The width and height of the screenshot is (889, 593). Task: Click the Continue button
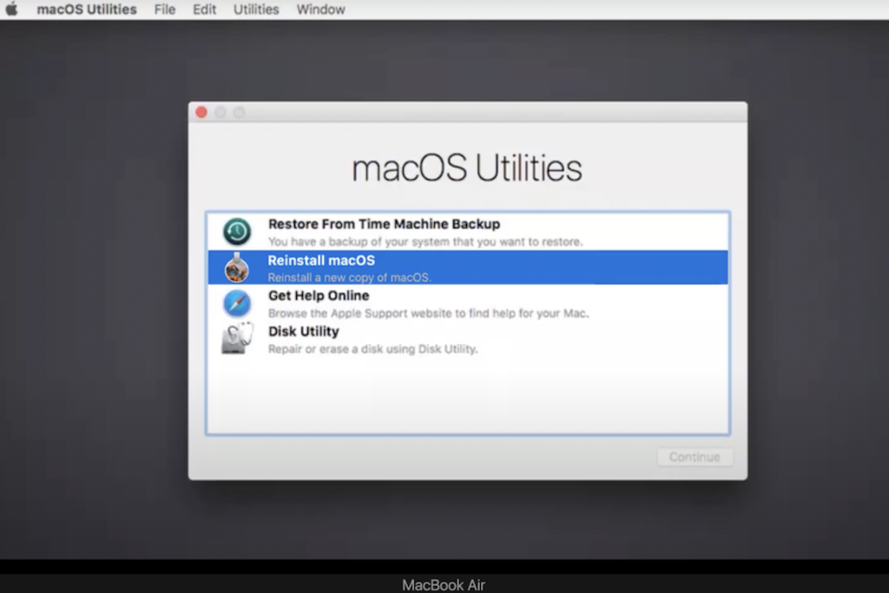click(x=695, y=457)
